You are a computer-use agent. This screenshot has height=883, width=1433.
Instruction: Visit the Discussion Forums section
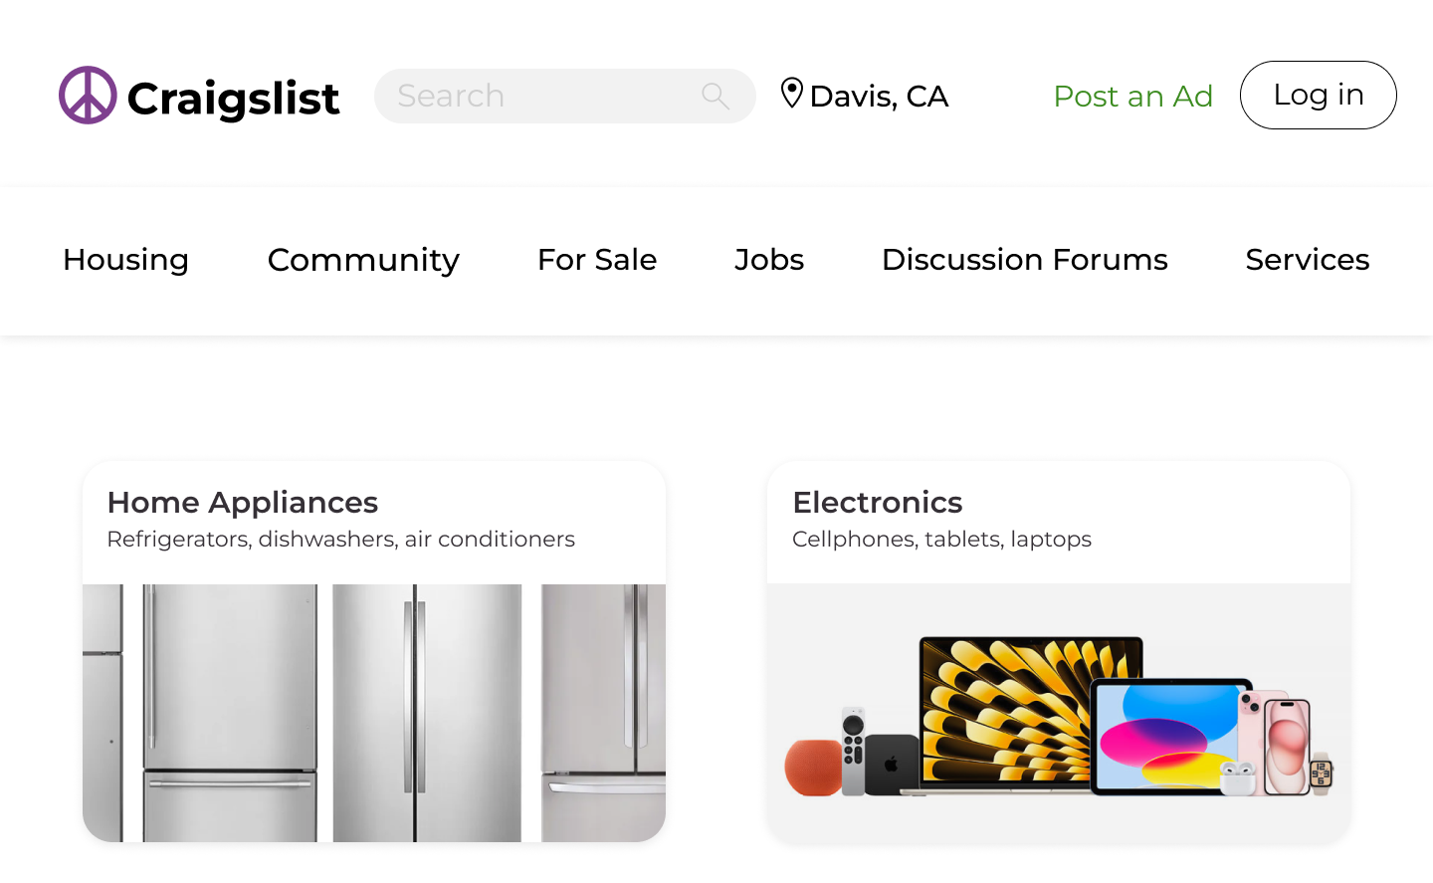(1024, 260)
